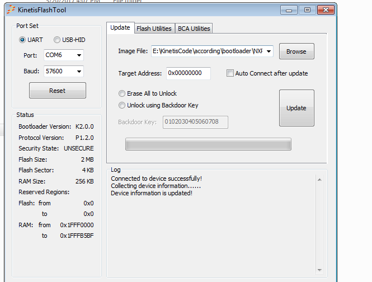
Task: Click the Target Address input field
Action: point(189,73)
